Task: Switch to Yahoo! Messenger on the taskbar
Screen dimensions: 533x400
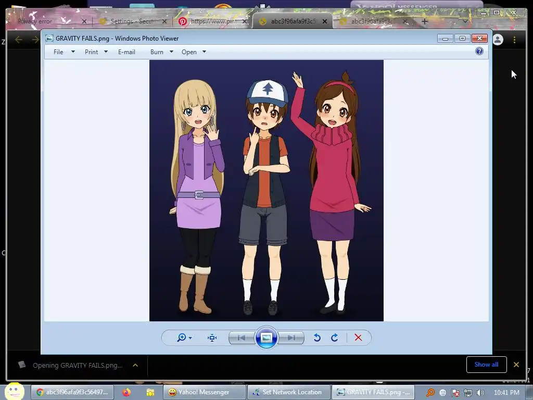Action: pyautogui.click(x=204, y=392)
